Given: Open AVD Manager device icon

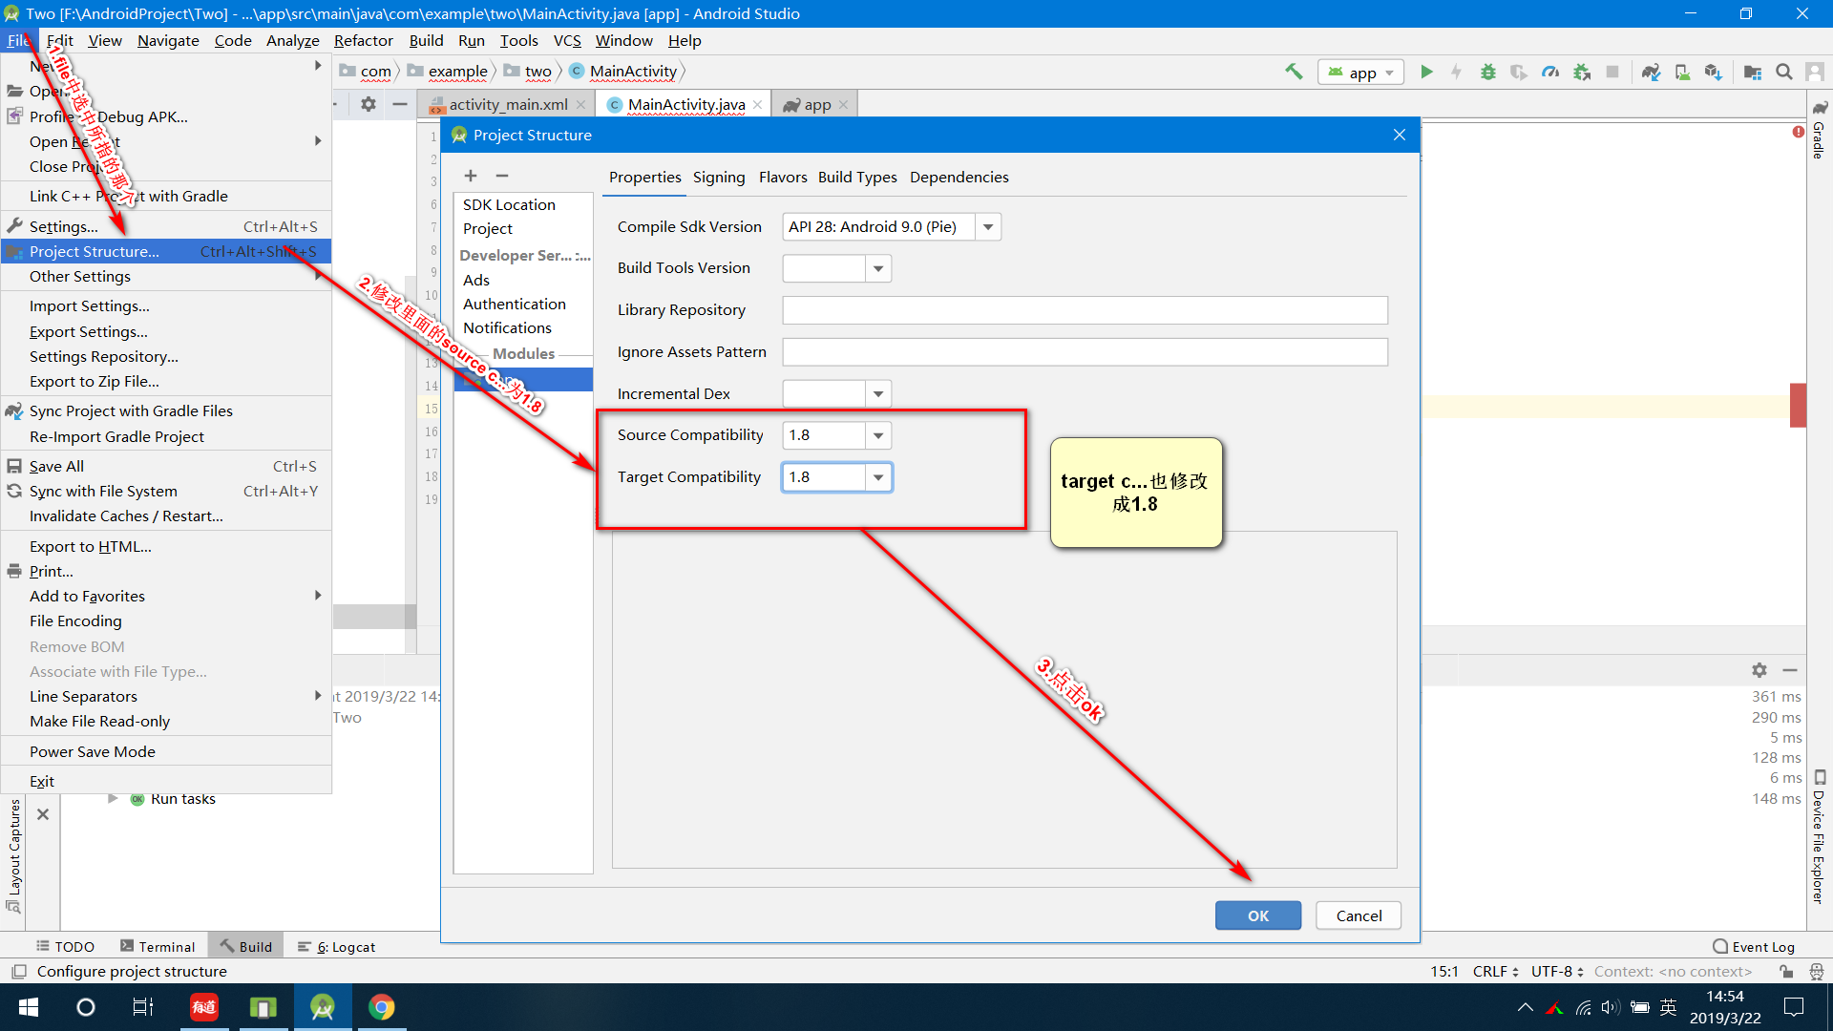Looking at the screenshot, I should pos(1682,72).
